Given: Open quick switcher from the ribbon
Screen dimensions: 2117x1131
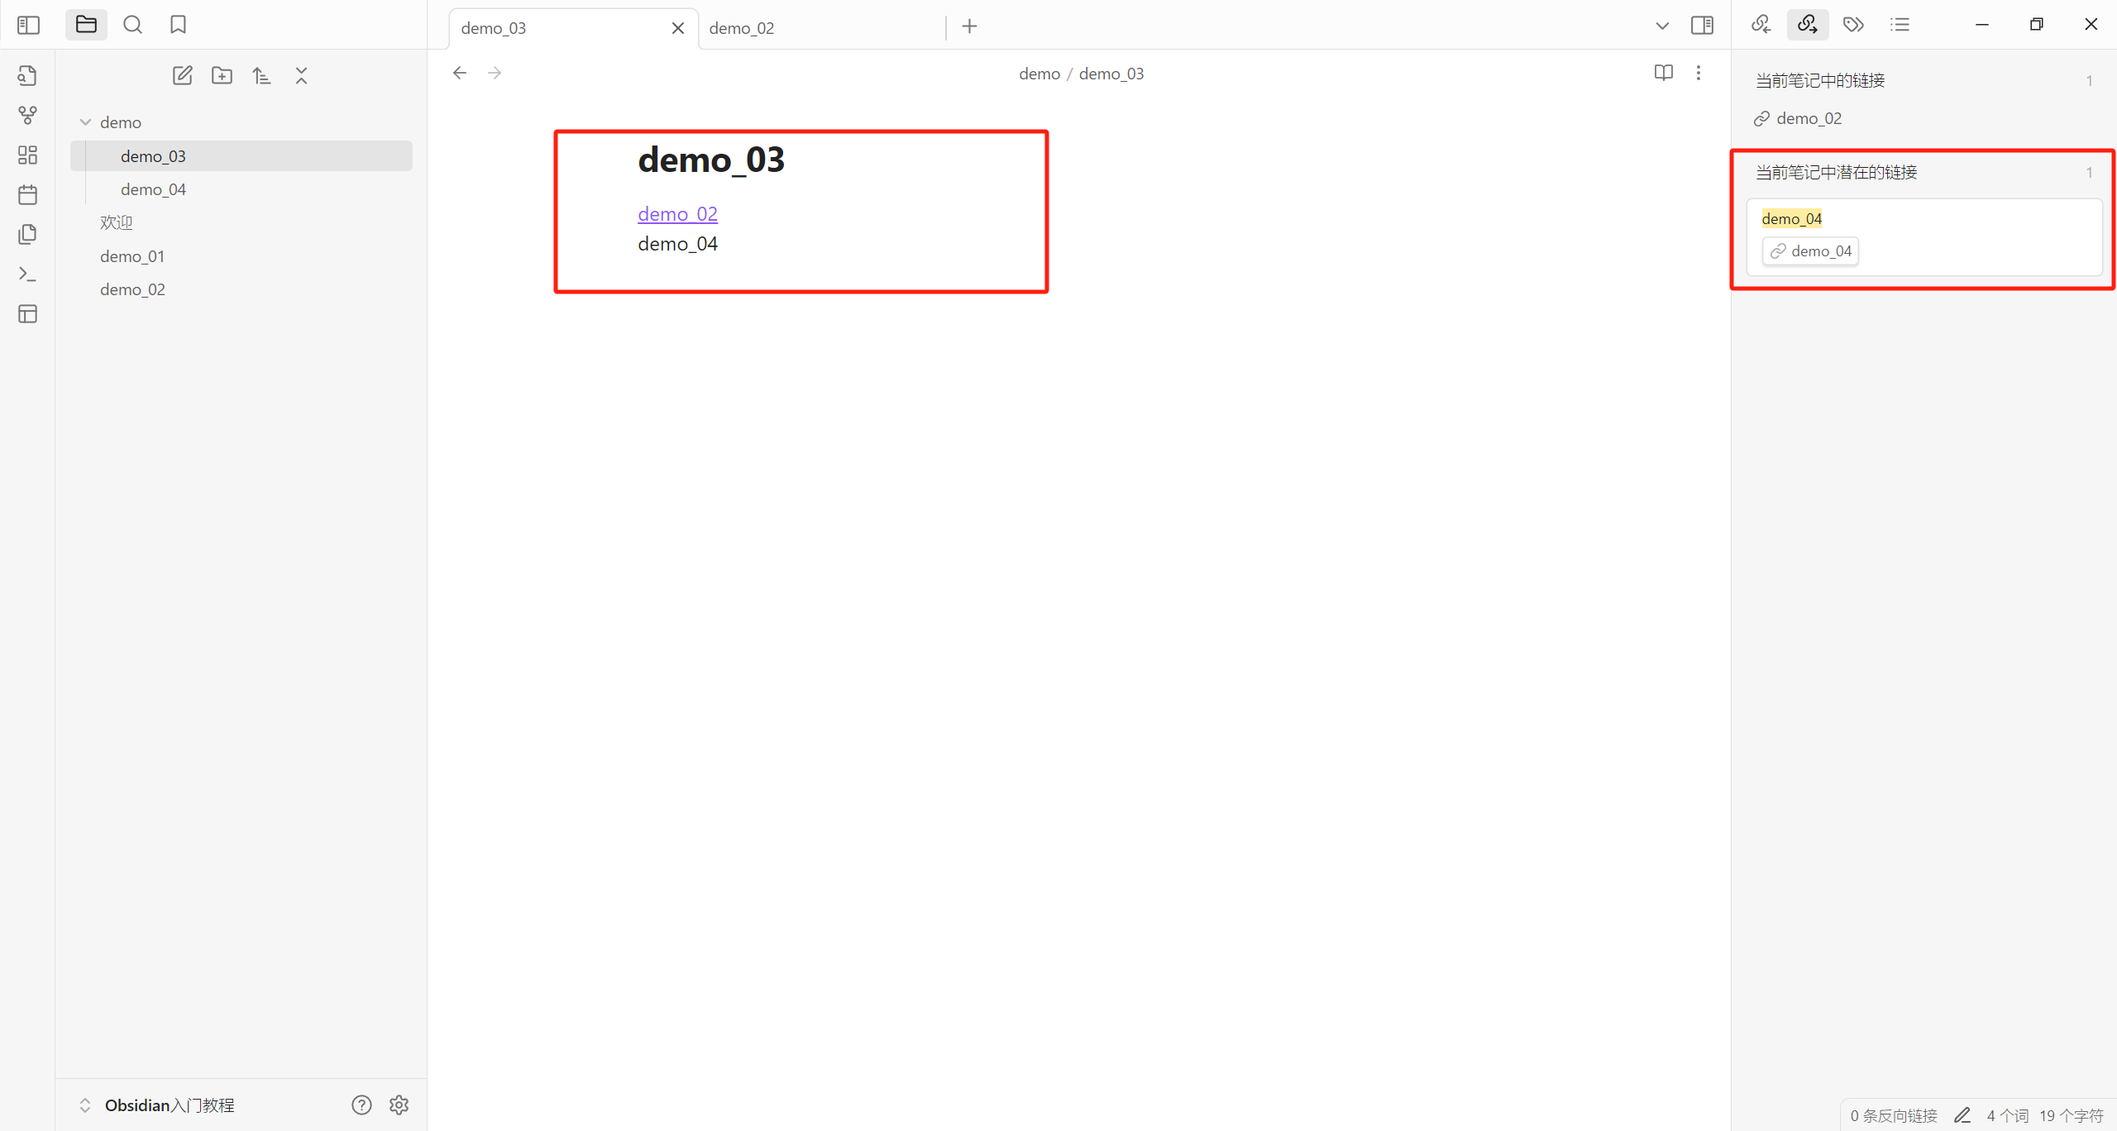Looking at the screenshot, I should [x=27, y=75].
